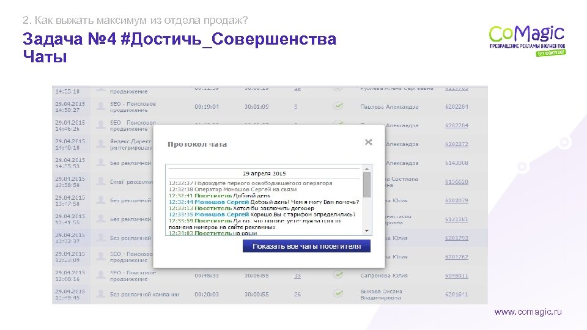The height and width of the screenshot is (330, 587).
Task: Click chat line Хотел бы заключить договор
Action: 242,208
